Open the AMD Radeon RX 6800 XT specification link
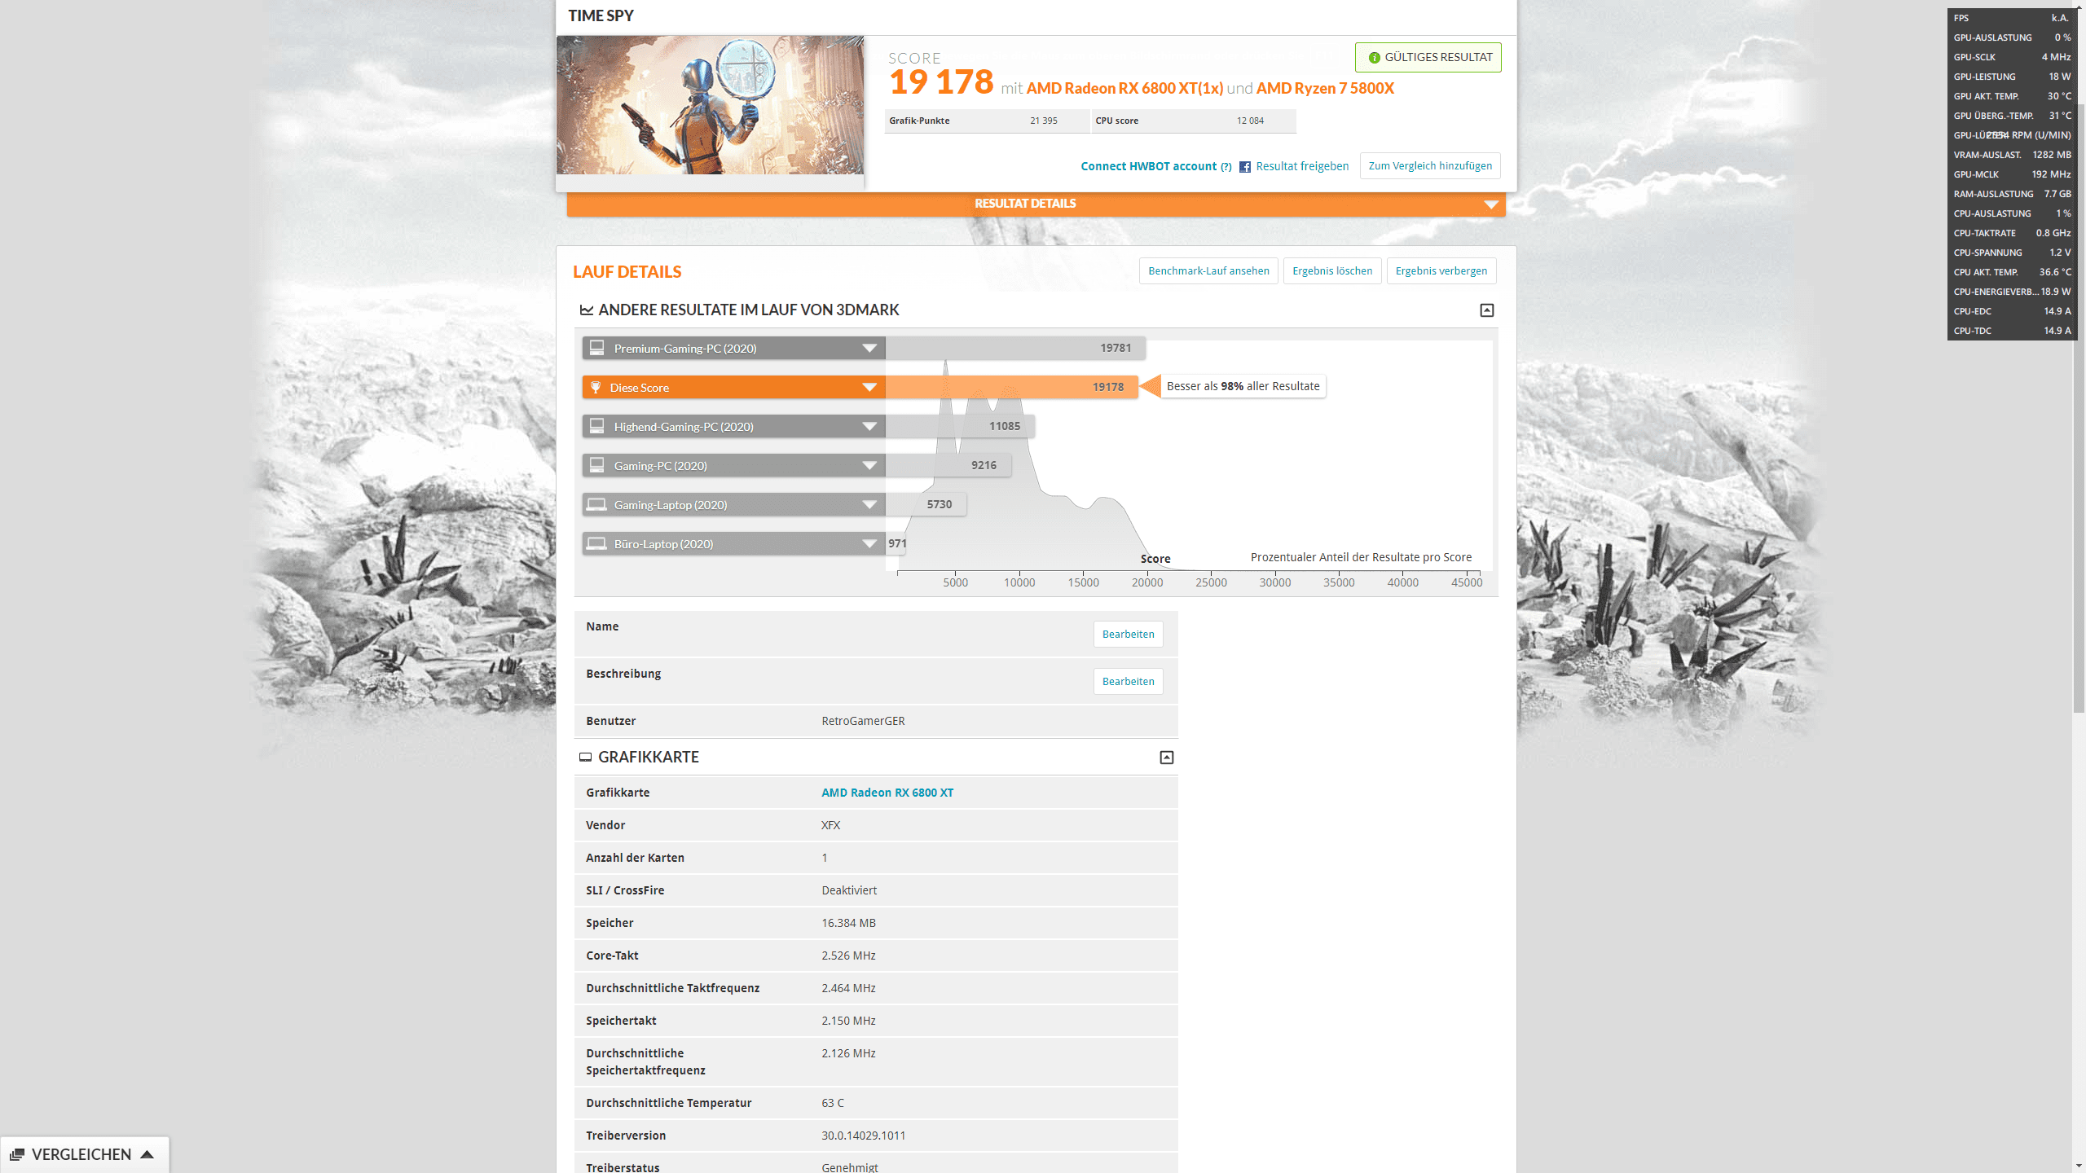 tap(887, 793)
